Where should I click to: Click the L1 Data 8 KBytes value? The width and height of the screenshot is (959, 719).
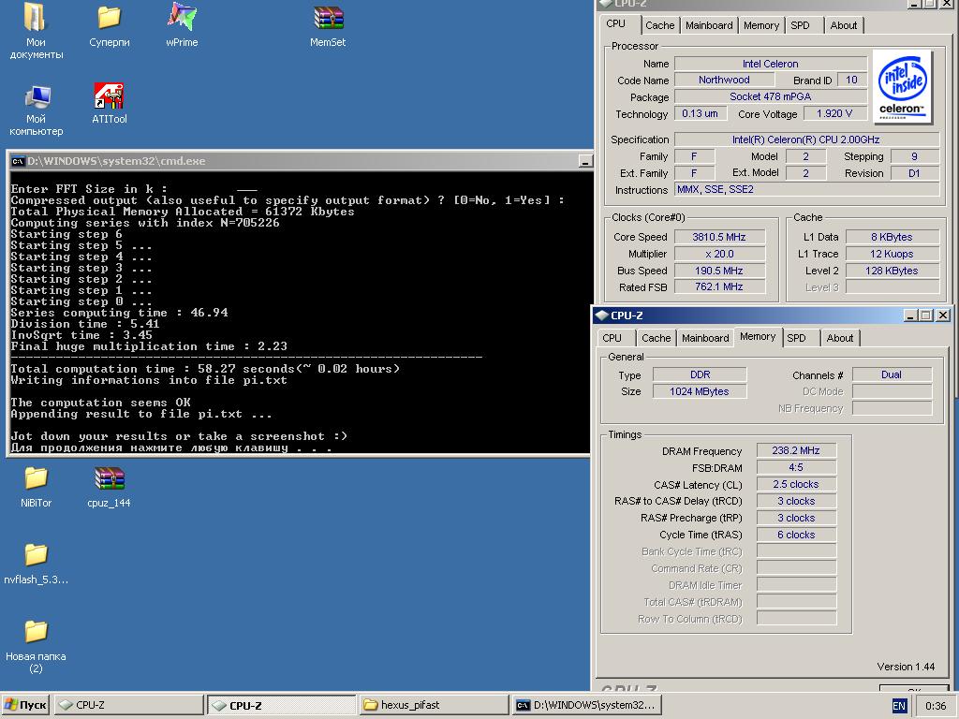892,237
